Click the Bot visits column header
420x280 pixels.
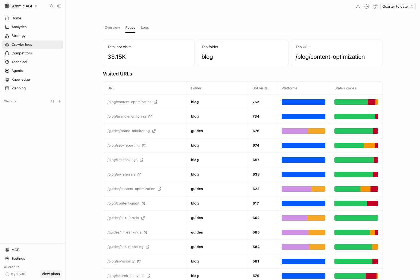[x=260, y=88]
